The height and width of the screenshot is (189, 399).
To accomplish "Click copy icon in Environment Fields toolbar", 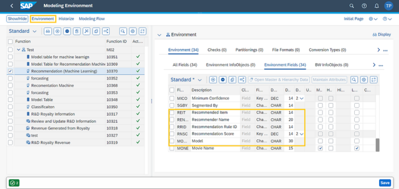I will click(x=232, y=80).
